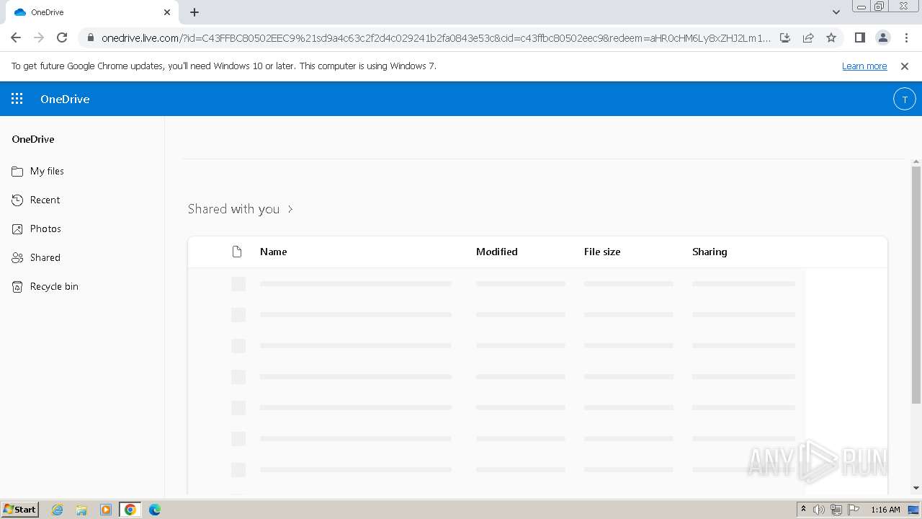Click the file type column icon
The image size is (922, 519).
click(x=236, y=252)
